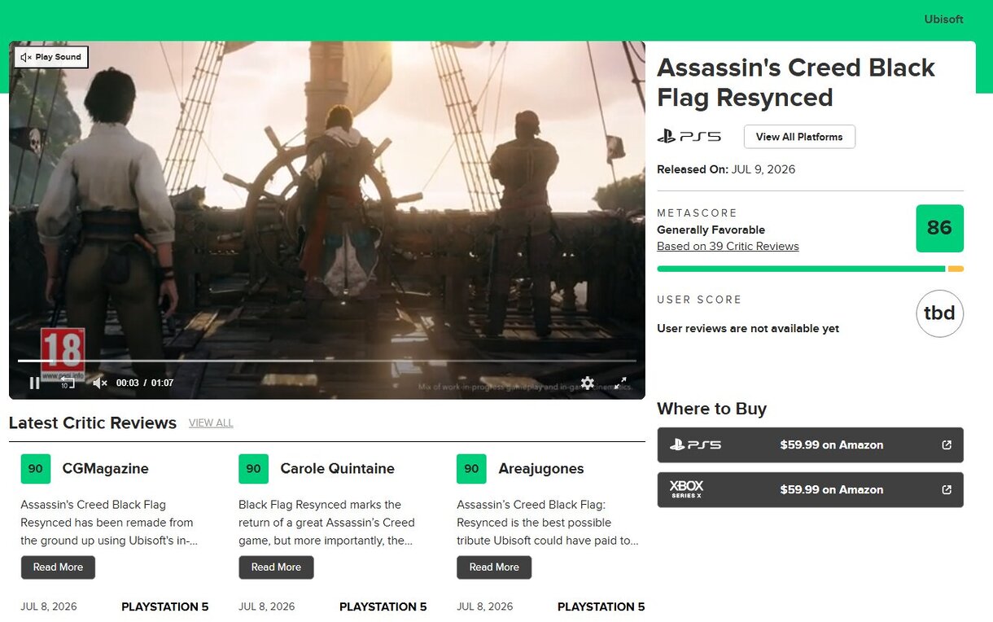Click the Generally Favorable label
The width and height of the screenshot is (993, 622).
711,230
